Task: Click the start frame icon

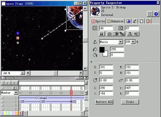Action: coord(95,28)
